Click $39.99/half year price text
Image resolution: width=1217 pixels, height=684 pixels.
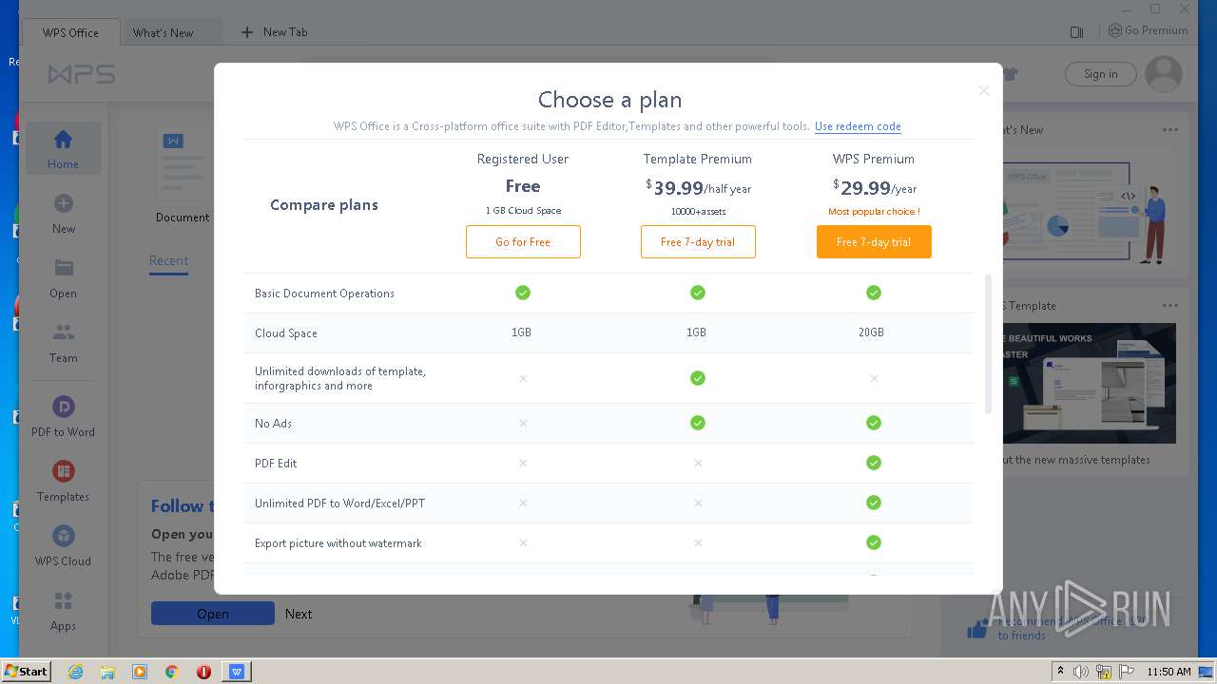click(x=698, y=187)
